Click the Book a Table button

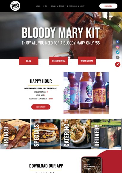click(108, 6)
